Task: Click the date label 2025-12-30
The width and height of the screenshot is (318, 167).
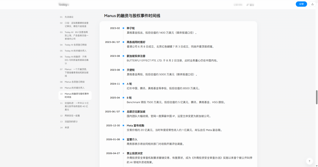Action: tap(113, 126)
